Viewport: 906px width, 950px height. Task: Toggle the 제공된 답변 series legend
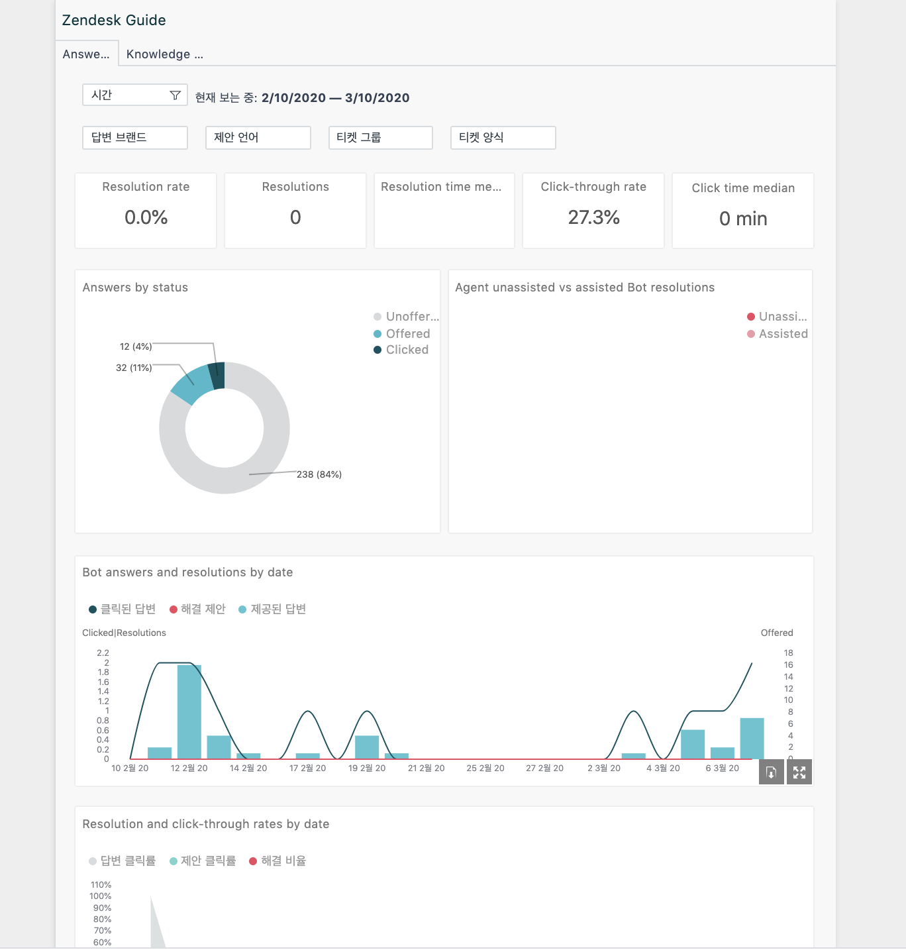click(x=272, y=609)
